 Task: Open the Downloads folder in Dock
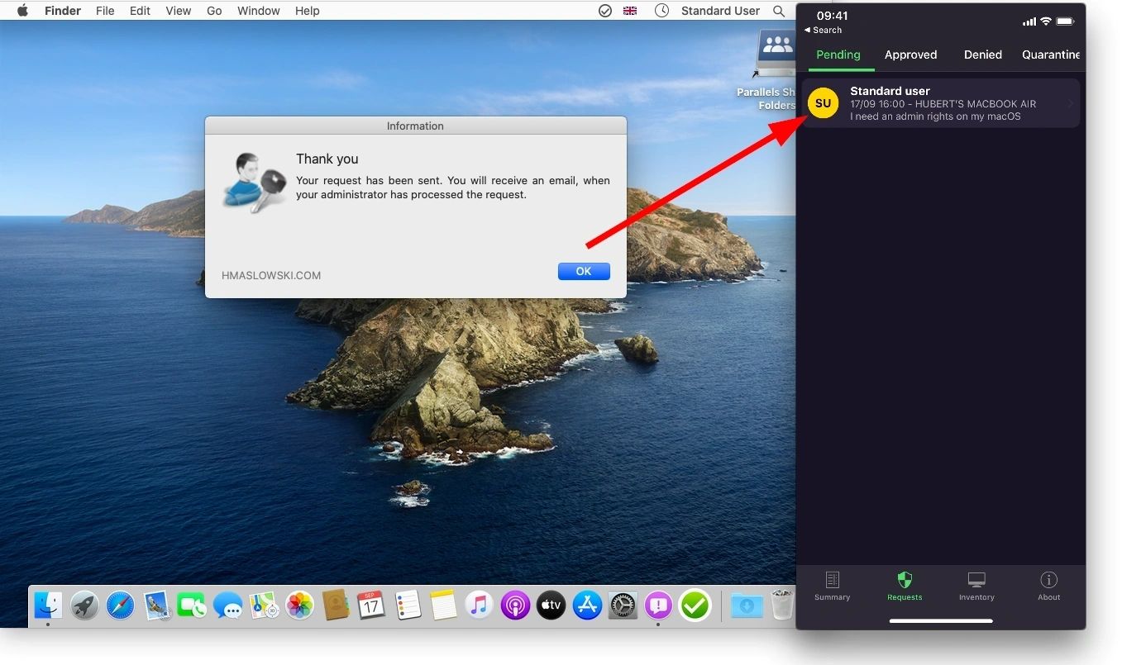746,606
